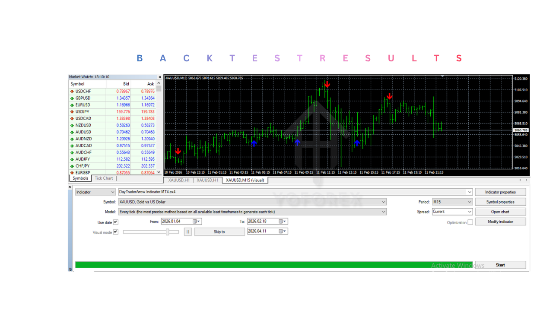Image resolution: width=553 pixels, height=311 pixels.
Task: Select the XAUUSD,M15 (visual) chart tab
Action: tap(245, 180)
